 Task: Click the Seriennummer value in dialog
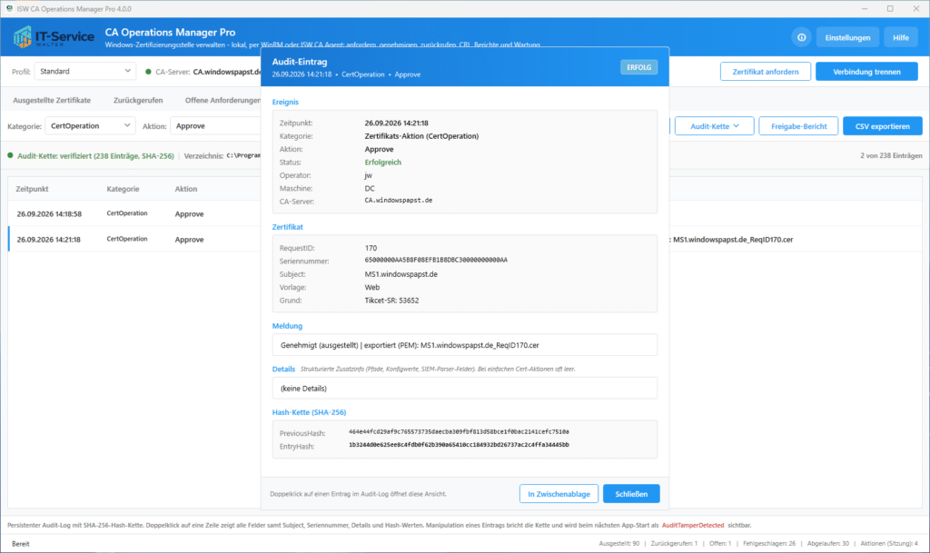[x=436, y=260]
